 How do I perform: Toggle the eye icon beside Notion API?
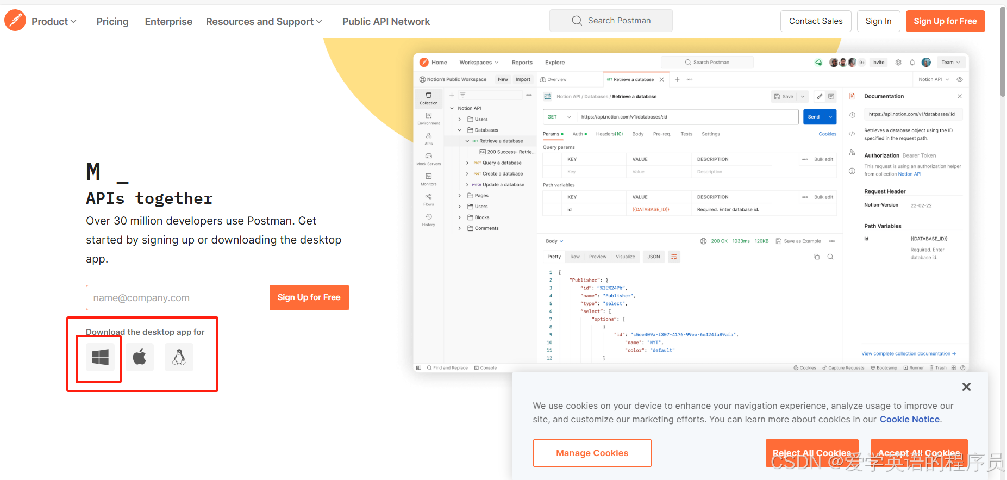960,79
